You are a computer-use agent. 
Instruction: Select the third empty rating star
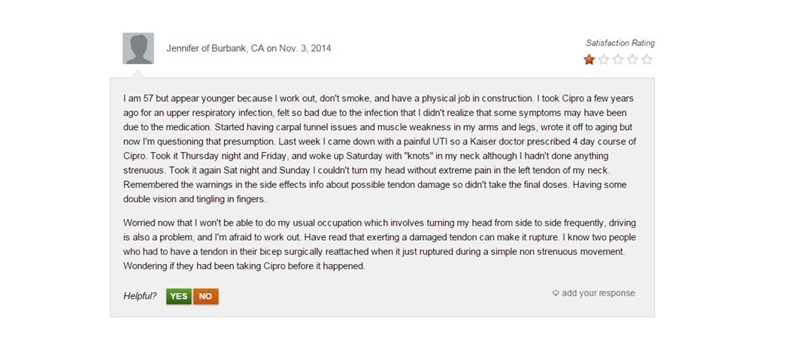pyautogui.click(x=618, y=59)
